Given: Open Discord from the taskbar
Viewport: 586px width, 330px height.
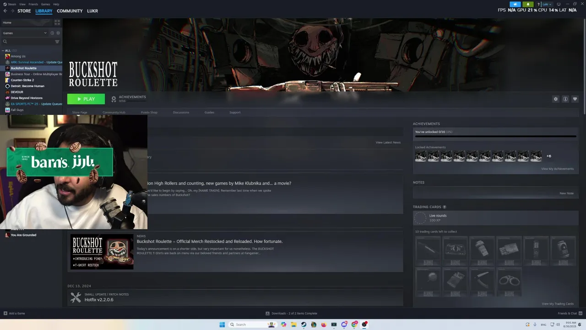Looking at the screenshot, I should [x=344, y=324].
